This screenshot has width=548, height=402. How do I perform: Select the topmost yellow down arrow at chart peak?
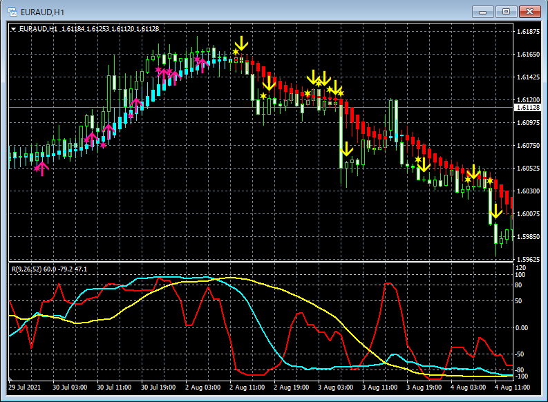241,43
